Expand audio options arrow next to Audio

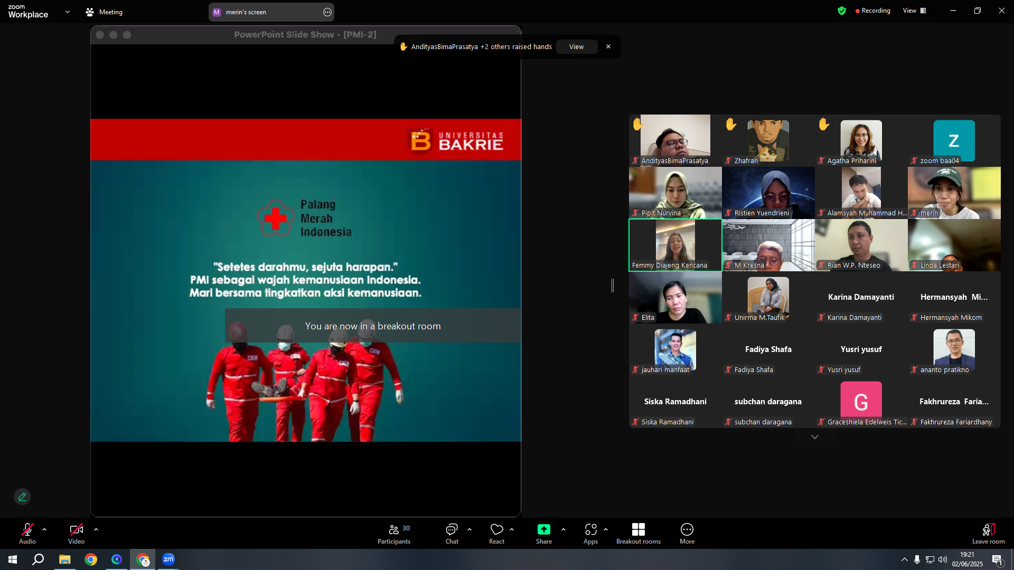point(44,529)
